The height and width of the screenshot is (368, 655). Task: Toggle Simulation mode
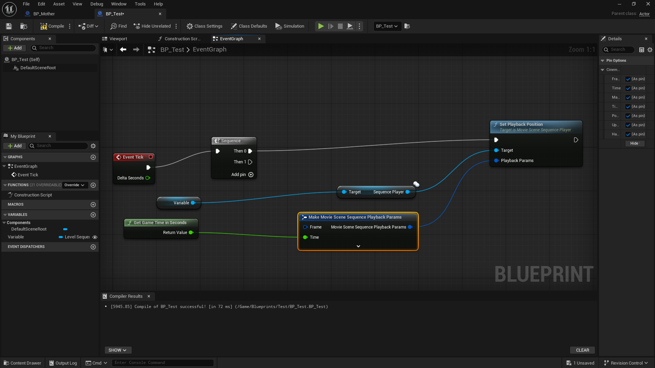point(290,26)
